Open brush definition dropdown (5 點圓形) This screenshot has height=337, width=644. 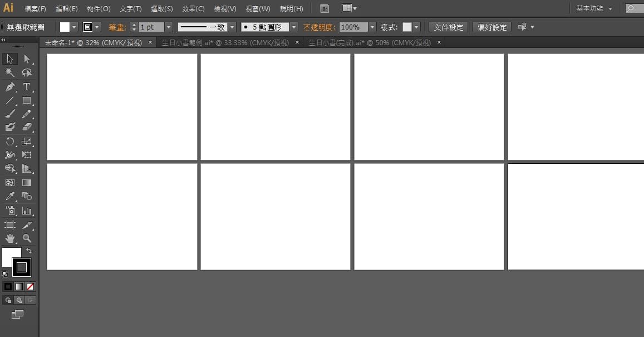point(294,27)
